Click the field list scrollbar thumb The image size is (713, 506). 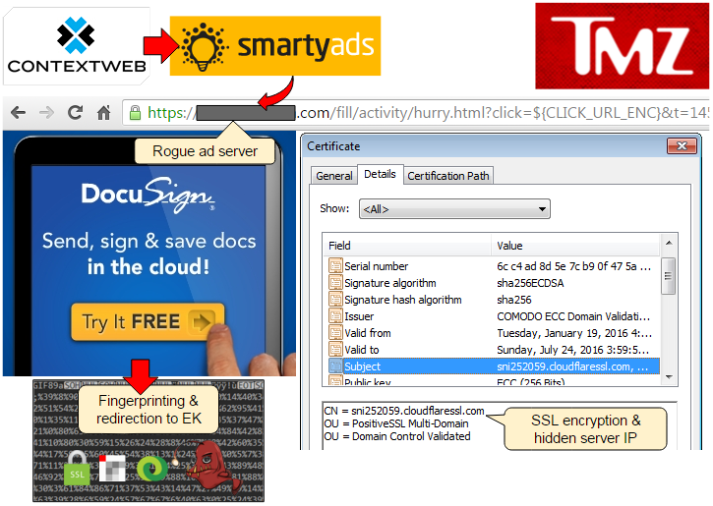[668, 276]
